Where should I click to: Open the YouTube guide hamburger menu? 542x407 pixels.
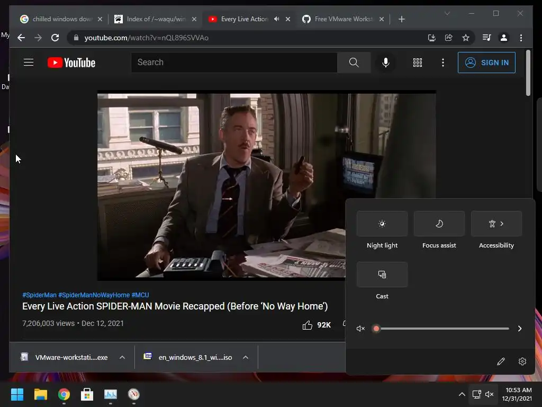29,63
